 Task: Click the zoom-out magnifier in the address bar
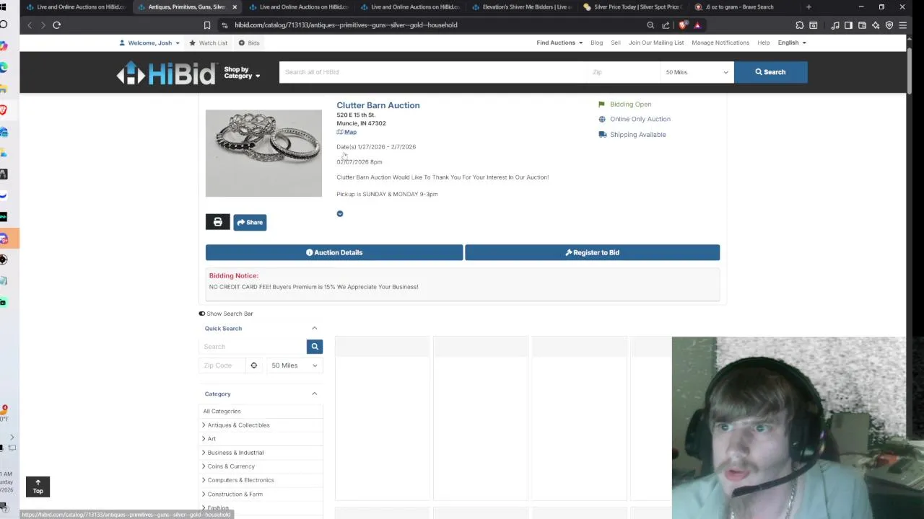pyautogui.click(x=650, y=25)
